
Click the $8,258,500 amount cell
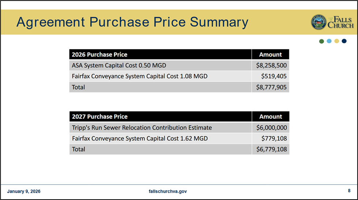(x=271, y=66)
